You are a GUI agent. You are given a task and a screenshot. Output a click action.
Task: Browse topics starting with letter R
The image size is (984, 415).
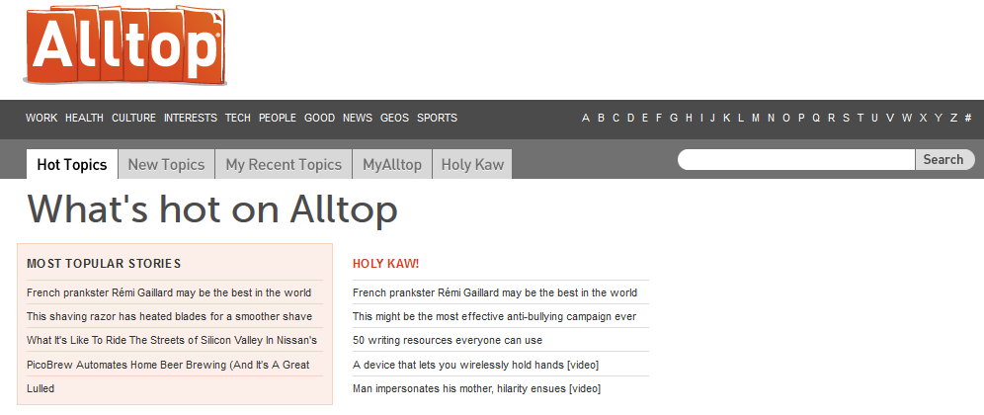[832, 118]
